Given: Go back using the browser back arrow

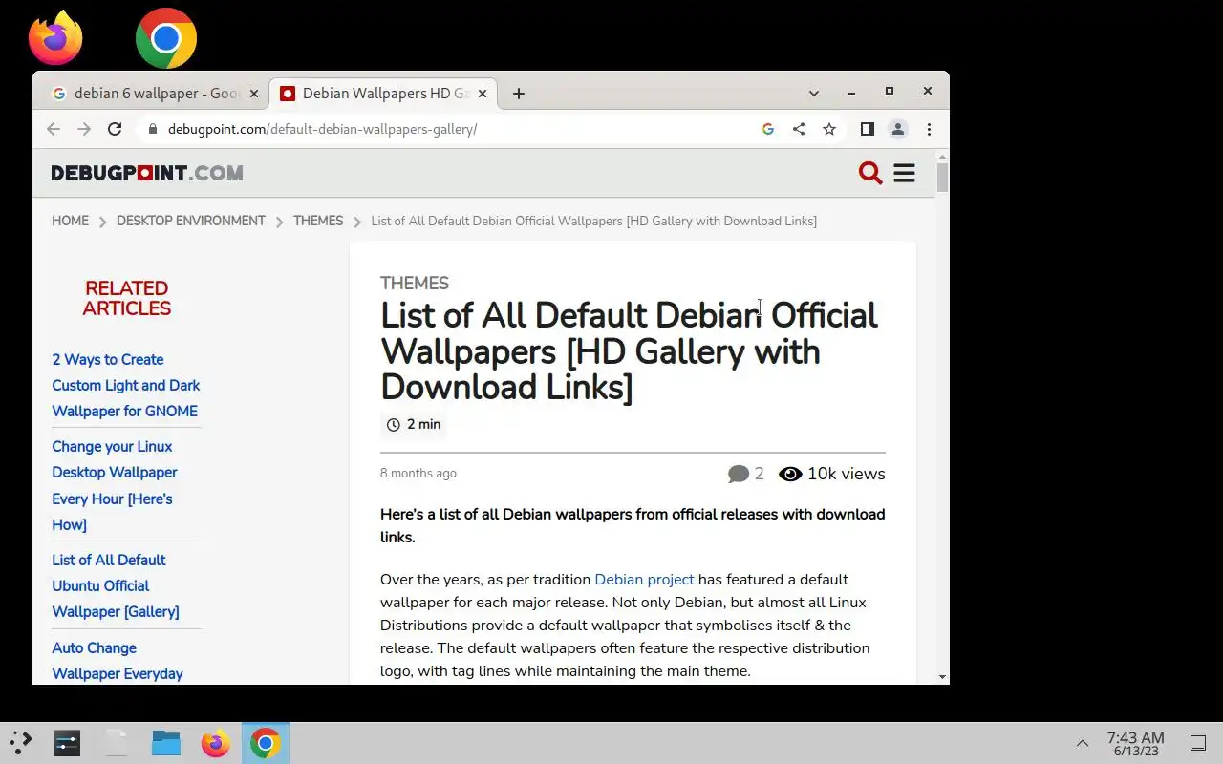Looking at the screenshot, I should coord(54,129).
